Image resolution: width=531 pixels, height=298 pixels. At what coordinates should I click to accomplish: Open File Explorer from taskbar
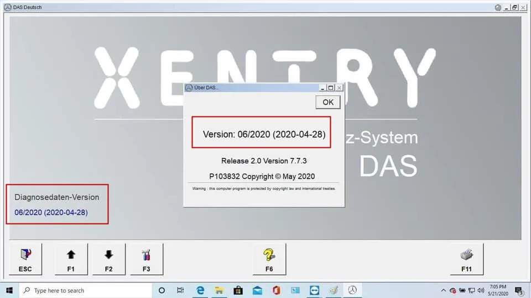point(219,290)
